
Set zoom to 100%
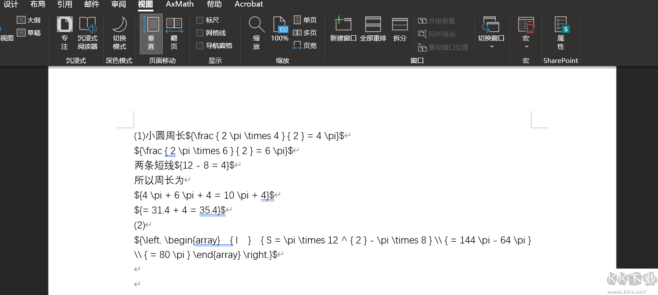280,30
